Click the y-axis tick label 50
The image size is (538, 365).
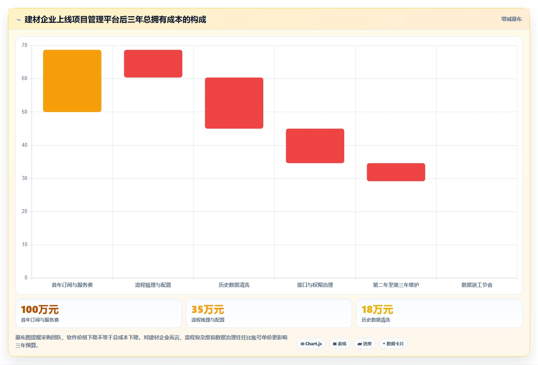click(24, 112)
